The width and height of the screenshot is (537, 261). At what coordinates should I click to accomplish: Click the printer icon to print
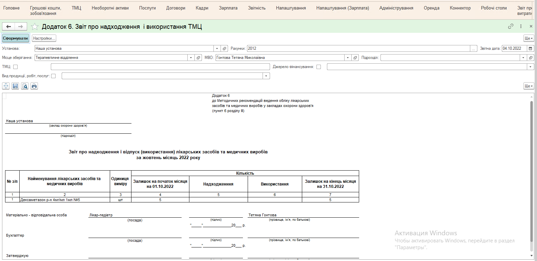pyautogui.click(x=34, y=86)
